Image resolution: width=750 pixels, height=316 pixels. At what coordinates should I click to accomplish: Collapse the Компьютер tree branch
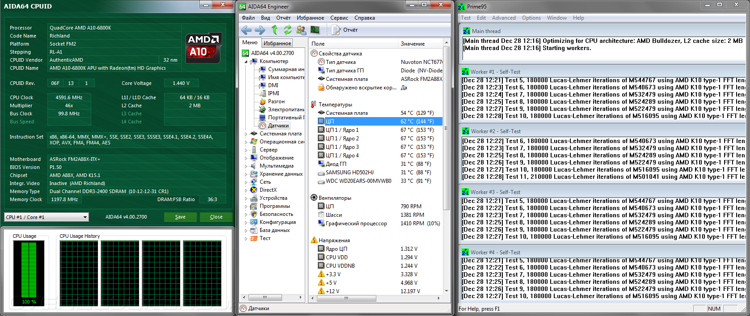click(246, 62)
